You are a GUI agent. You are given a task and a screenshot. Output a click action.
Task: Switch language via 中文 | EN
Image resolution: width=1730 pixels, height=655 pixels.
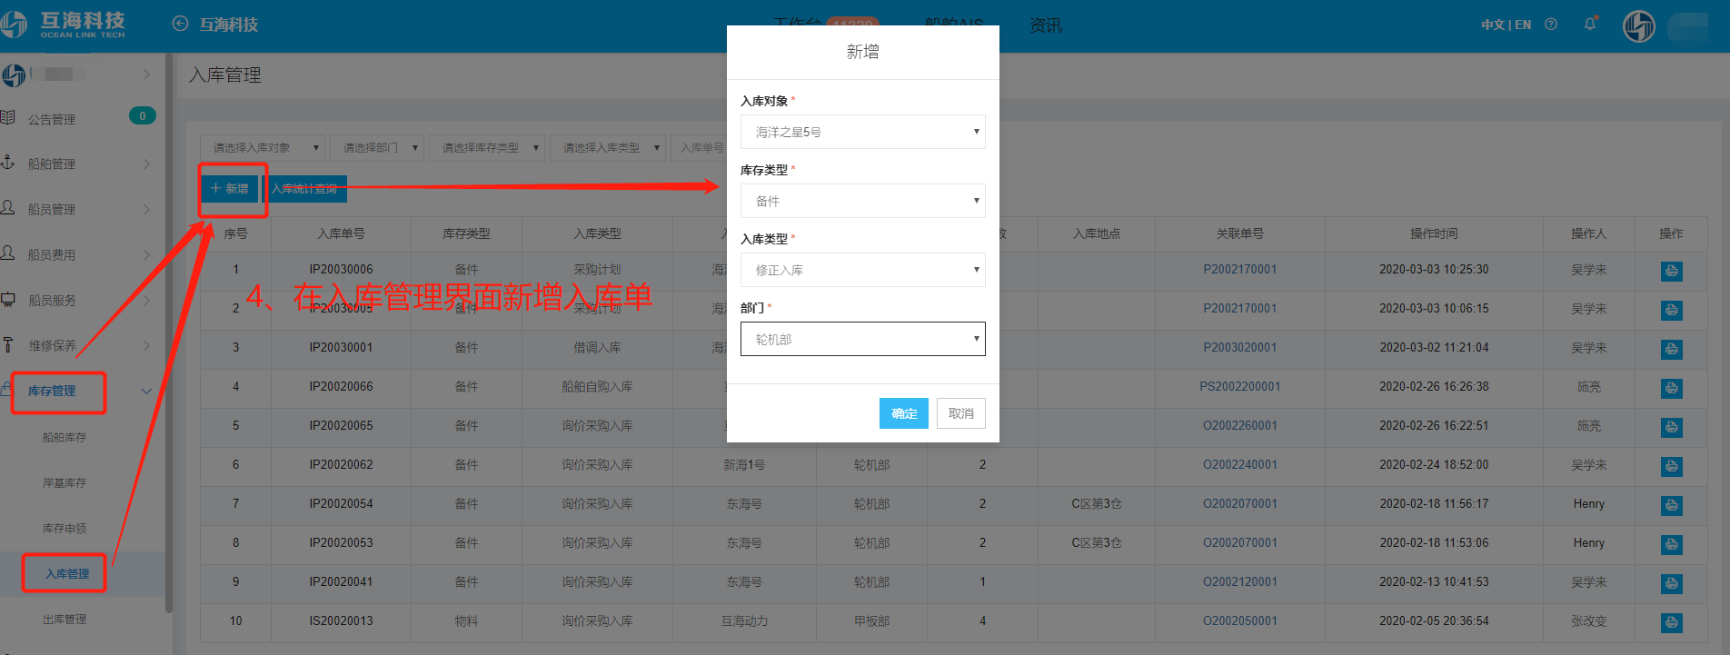[x=1506, y=25]
